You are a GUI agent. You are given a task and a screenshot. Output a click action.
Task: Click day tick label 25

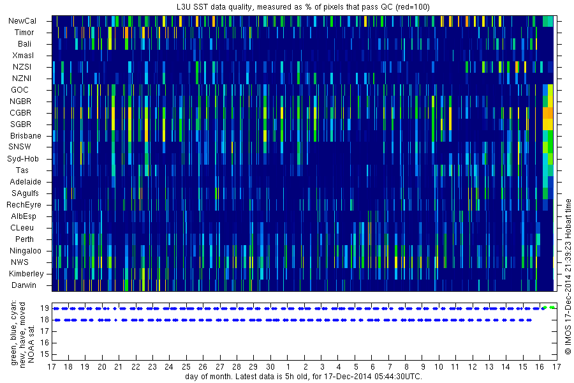pyautogui.click(x=186, y=366)
